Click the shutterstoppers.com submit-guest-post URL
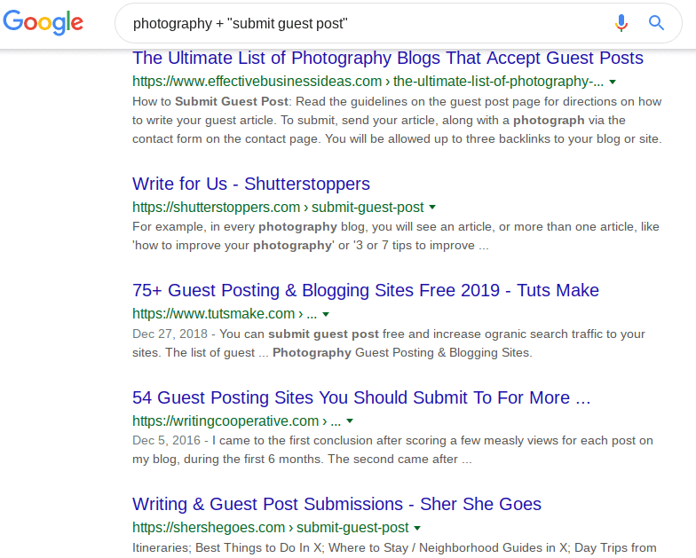Screen dimensions: 696x558 278,208
